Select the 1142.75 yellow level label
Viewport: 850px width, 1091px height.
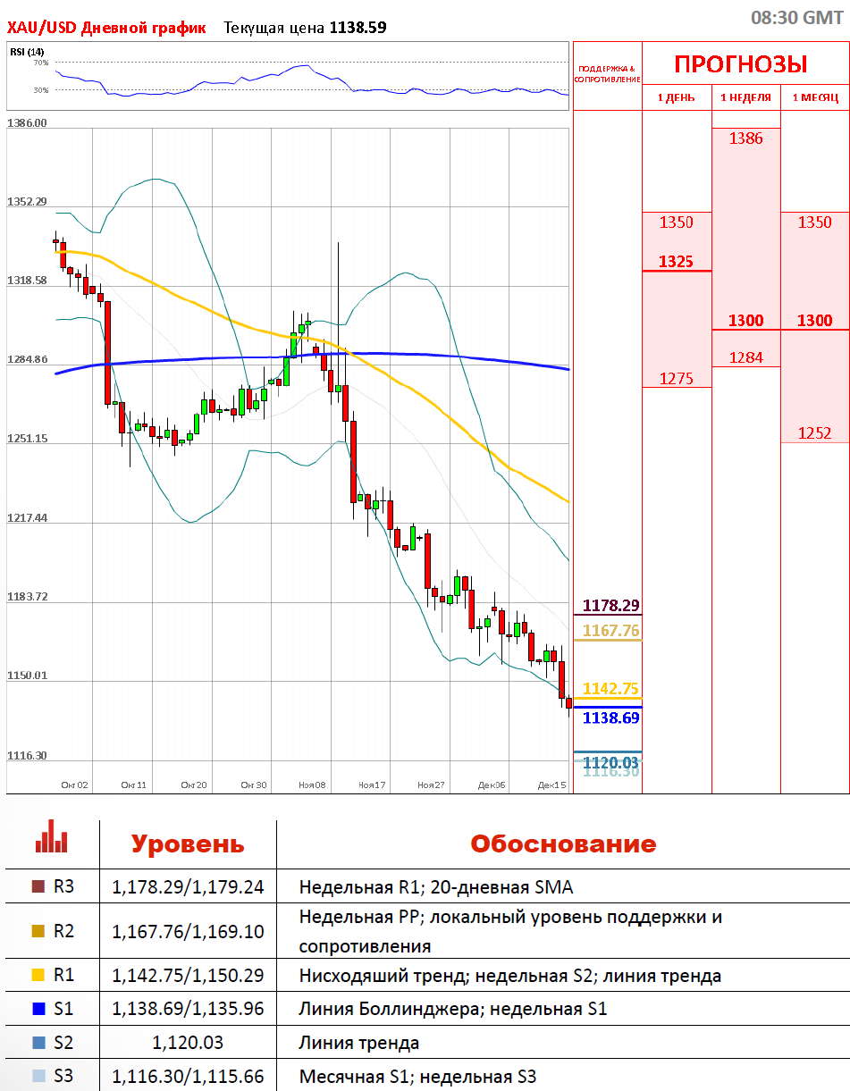click(x=610, y=688)
